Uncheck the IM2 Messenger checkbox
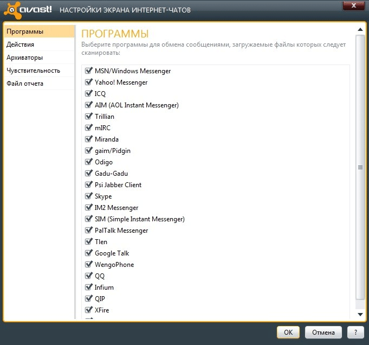The image size is (369, 345). click(88, 207)
